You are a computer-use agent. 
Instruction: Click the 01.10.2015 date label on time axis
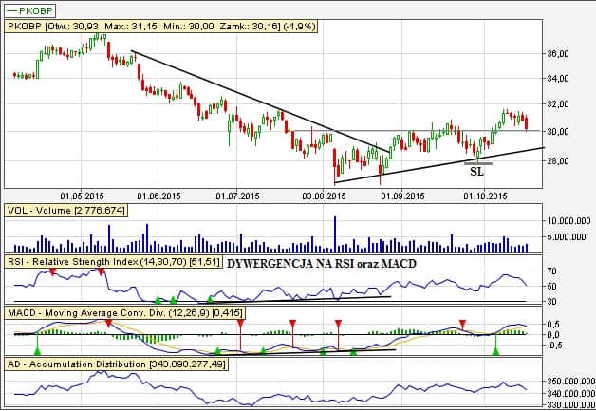coord(484,196)
